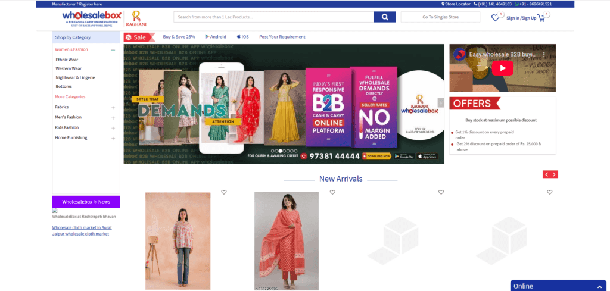
Task: Click the Home Furnishing label
Action: click(x=71, y=137)
